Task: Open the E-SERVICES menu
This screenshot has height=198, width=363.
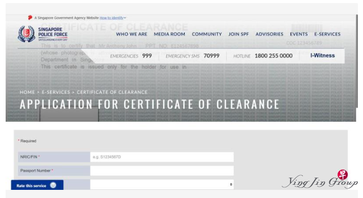Action: (x=327, y=34)
